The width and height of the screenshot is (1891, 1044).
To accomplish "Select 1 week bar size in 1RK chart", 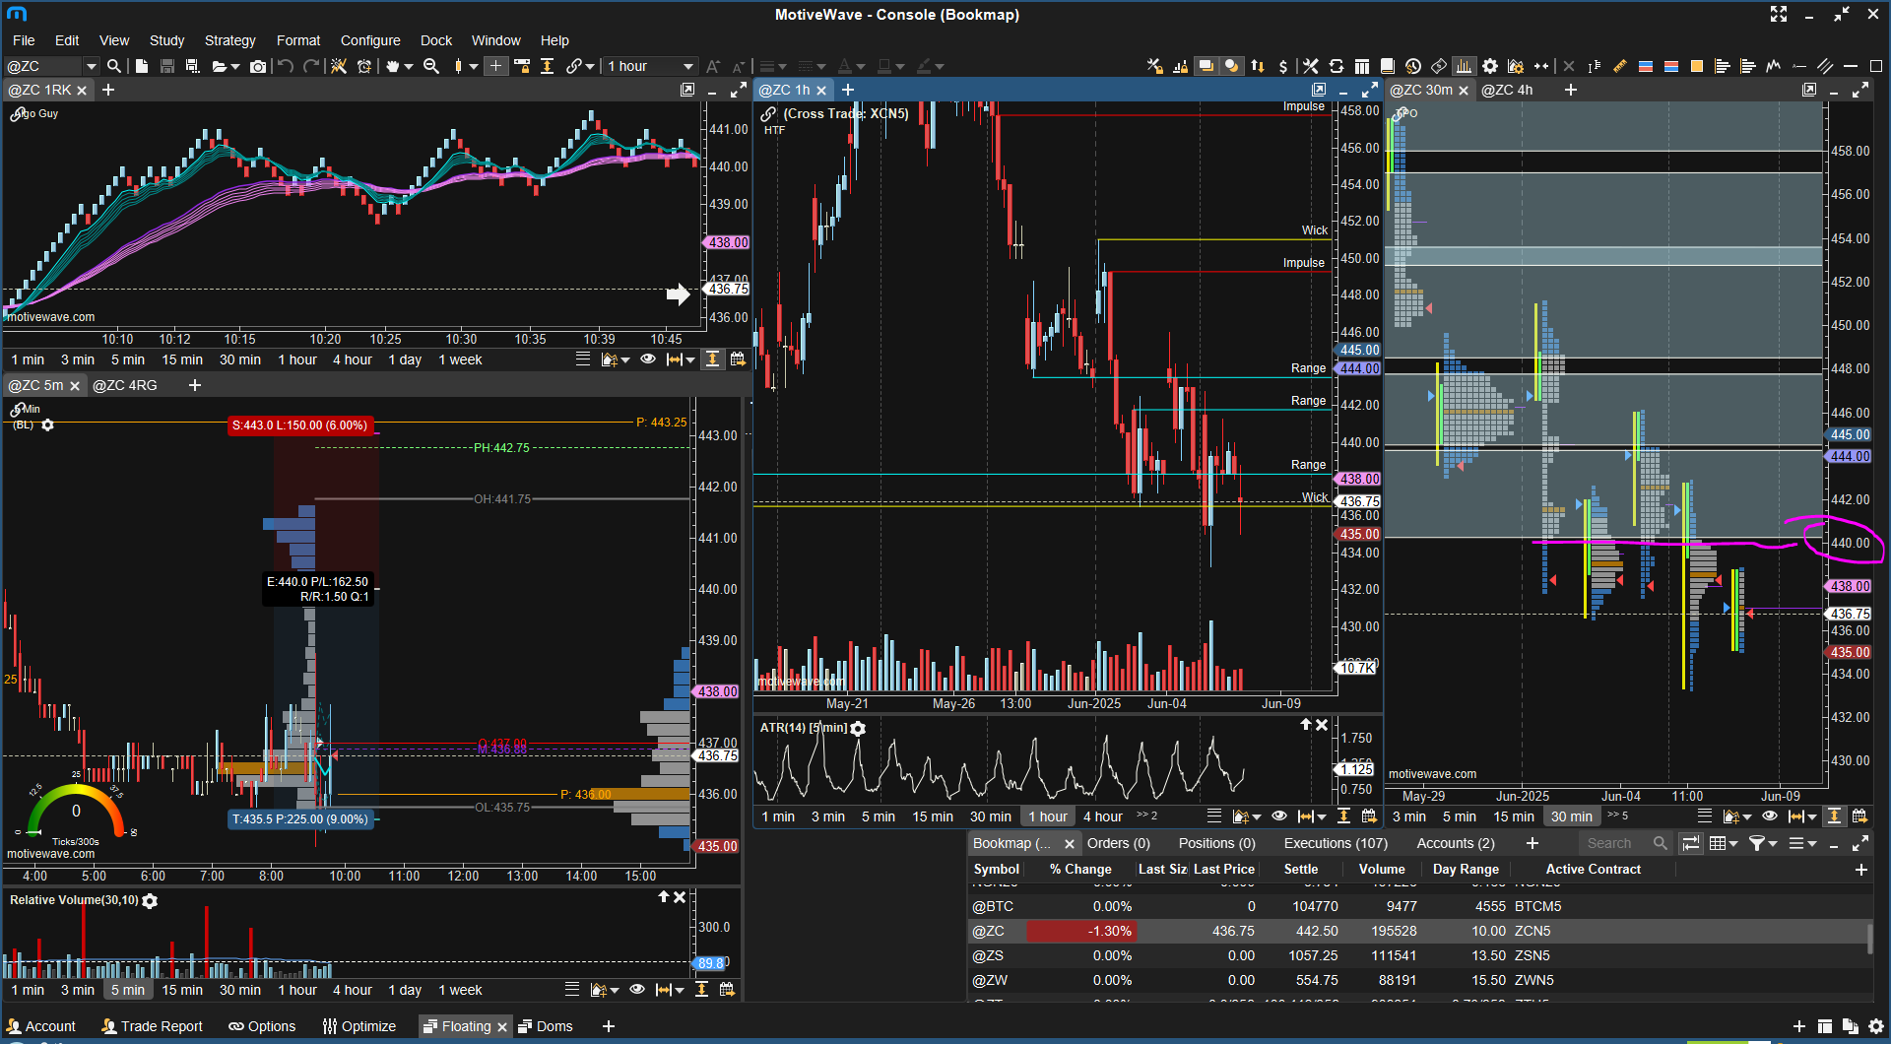I will (460, 359).
